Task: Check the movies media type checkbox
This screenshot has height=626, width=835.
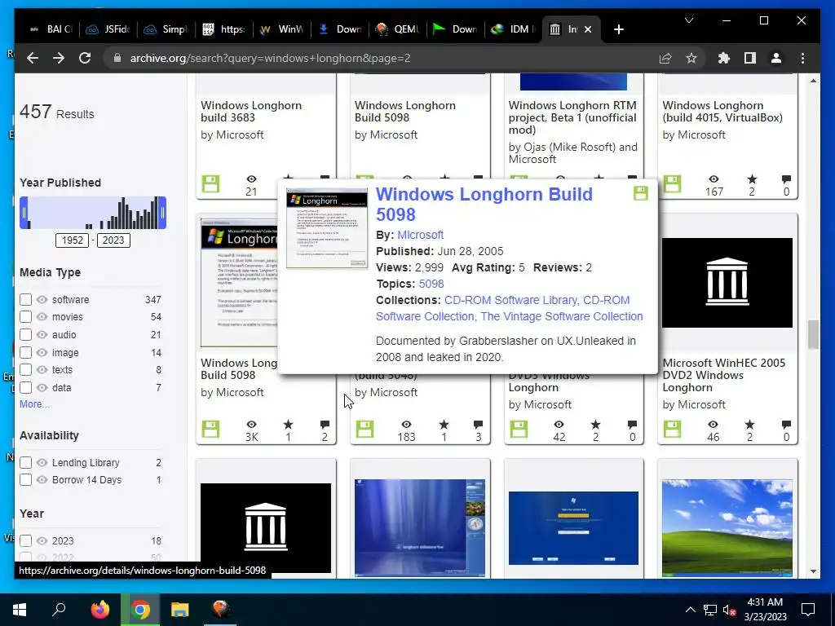Action: [25, 317]
